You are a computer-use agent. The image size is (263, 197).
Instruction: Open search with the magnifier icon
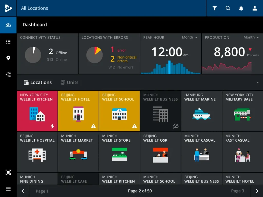(228, 8)
